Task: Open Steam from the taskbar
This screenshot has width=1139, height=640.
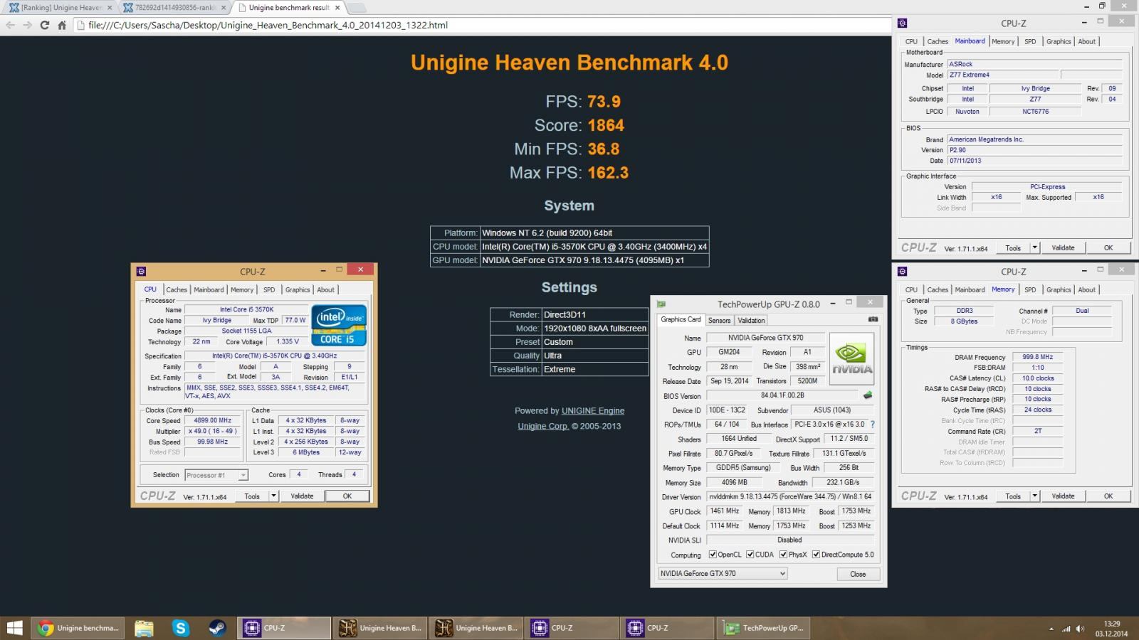Action: point(216,628)
